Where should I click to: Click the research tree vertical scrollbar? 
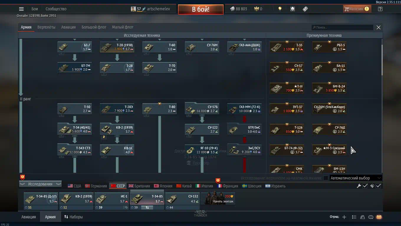click(x=382, y=60)
